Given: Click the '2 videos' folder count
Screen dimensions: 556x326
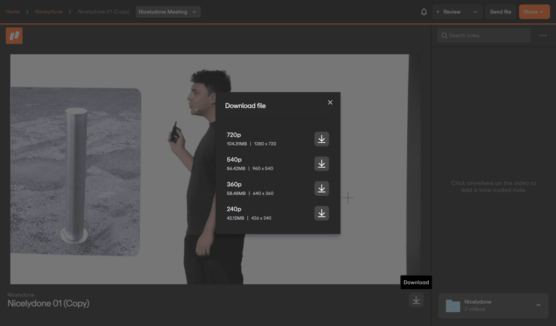Looking at the screenshot, I should (475, 309).
